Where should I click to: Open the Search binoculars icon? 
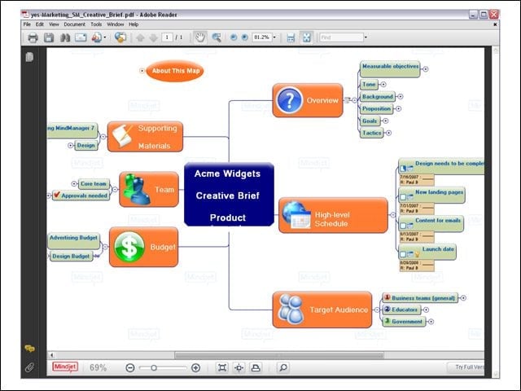click(x=65, y=37)
